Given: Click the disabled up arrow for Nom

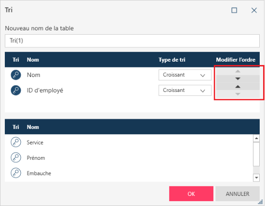Looking at the screenshot, I should point(238,71).
